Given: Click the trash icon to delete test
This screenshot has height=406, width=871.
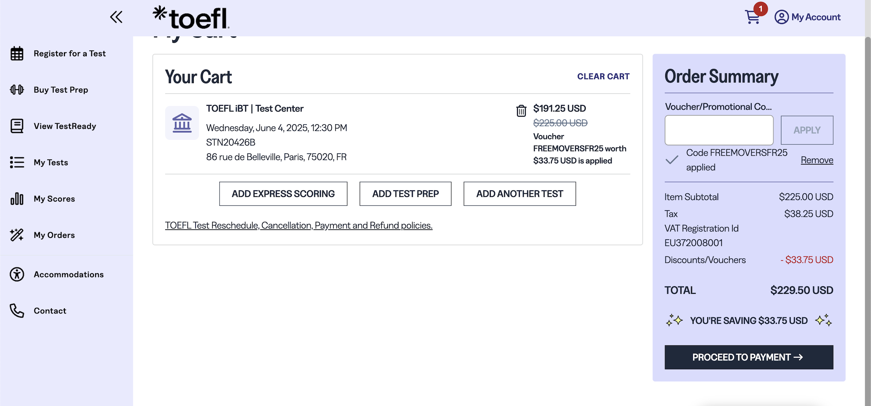Looking at the screenshot, I should (521, 110).
